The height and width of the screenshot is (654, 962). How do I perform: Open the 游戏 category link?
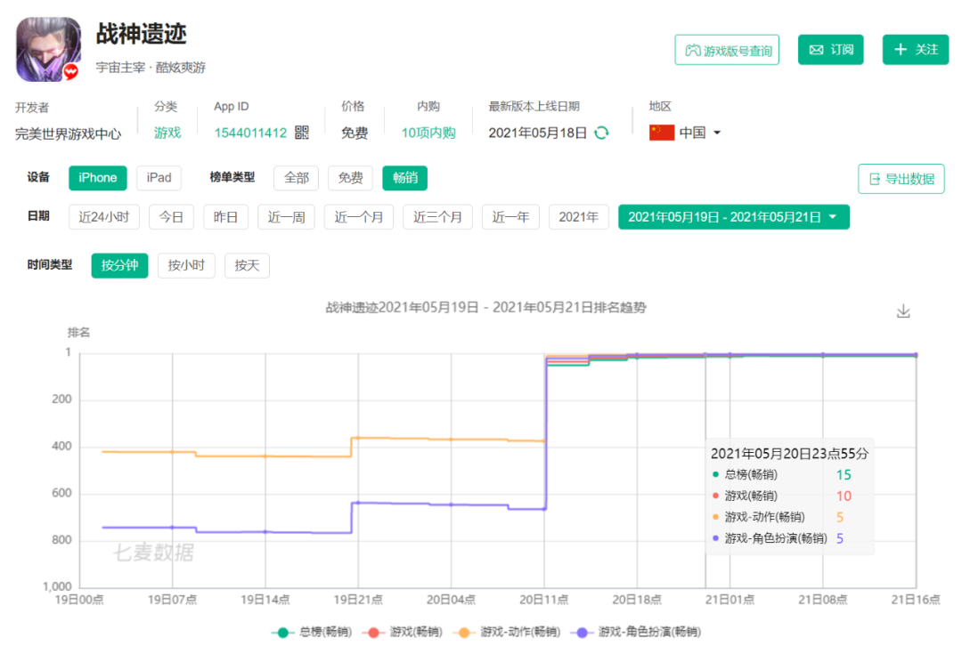coord(167,133)
